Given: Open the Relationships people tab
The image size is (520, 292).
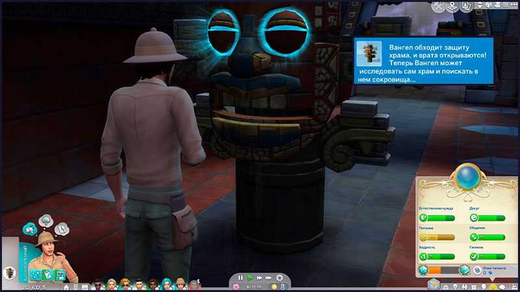Looking at the screenshot, I should click(x=465, y=287).
